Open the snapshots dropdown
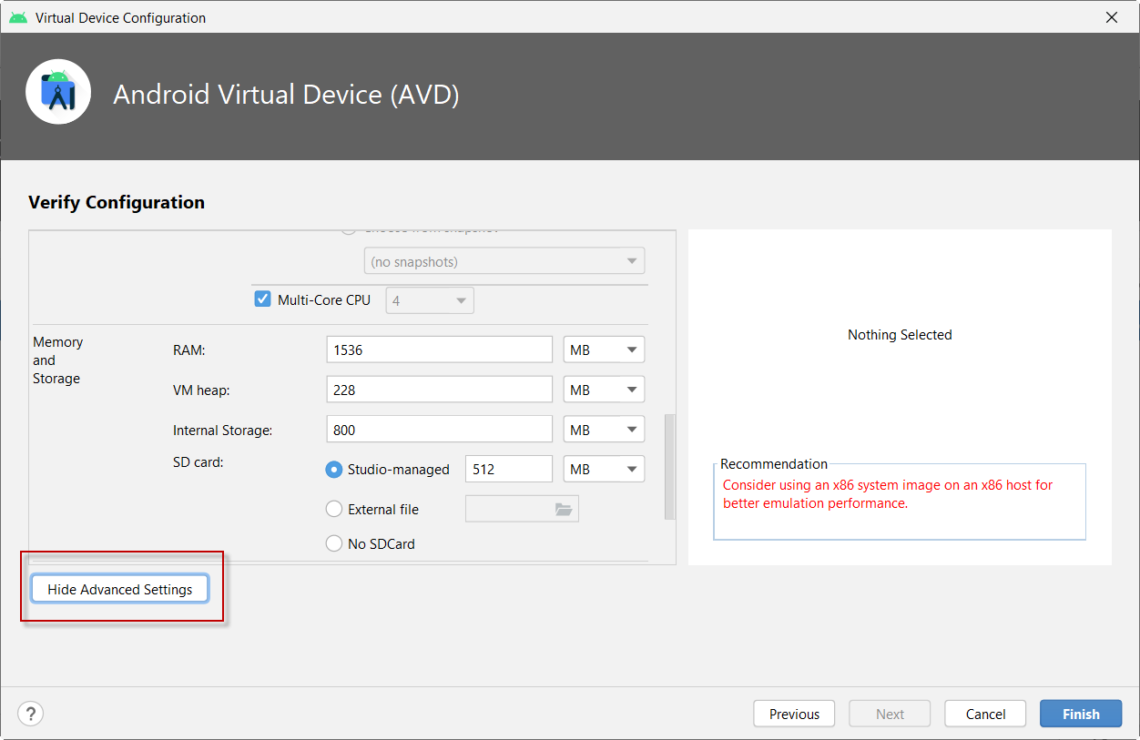The image size is (1140, 740). 504,261
